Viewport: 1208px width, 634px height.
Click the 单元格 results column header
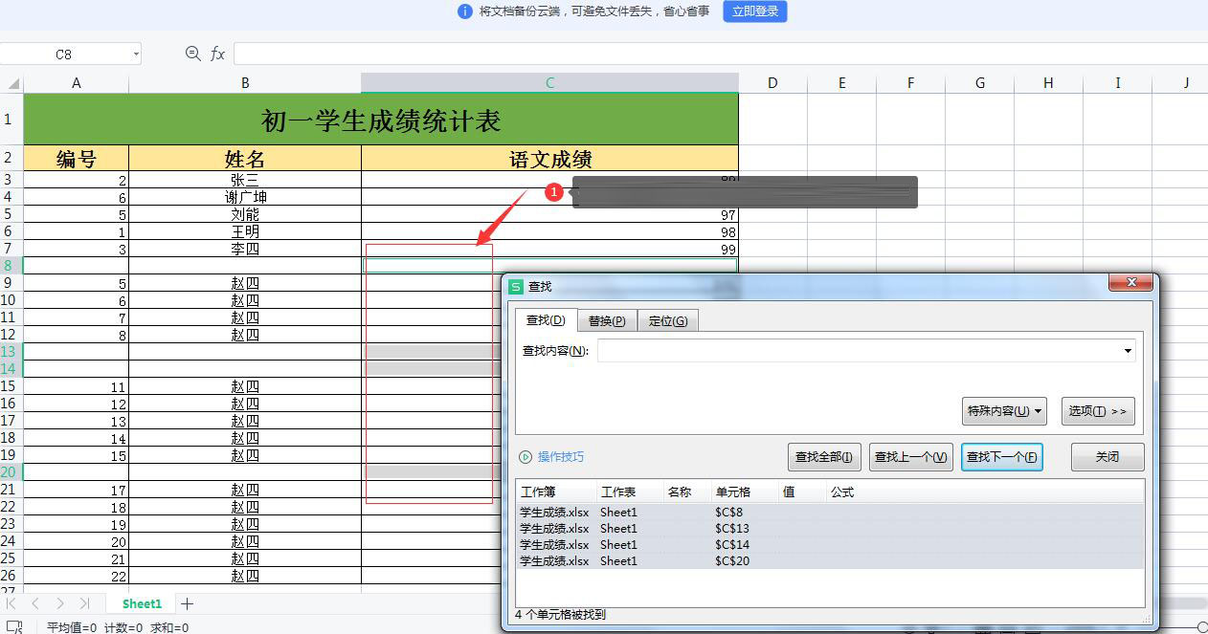(x=744, y=492)
